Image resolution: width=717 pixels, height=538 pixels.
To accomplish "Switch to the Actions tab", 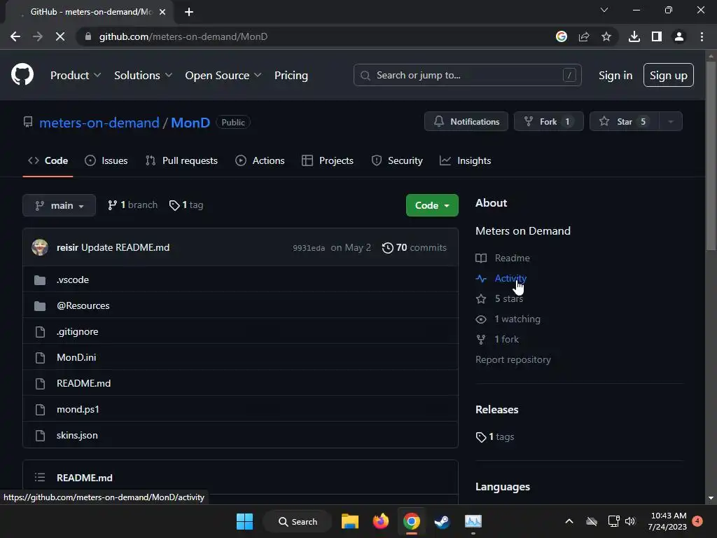I will tap(260, 160).
